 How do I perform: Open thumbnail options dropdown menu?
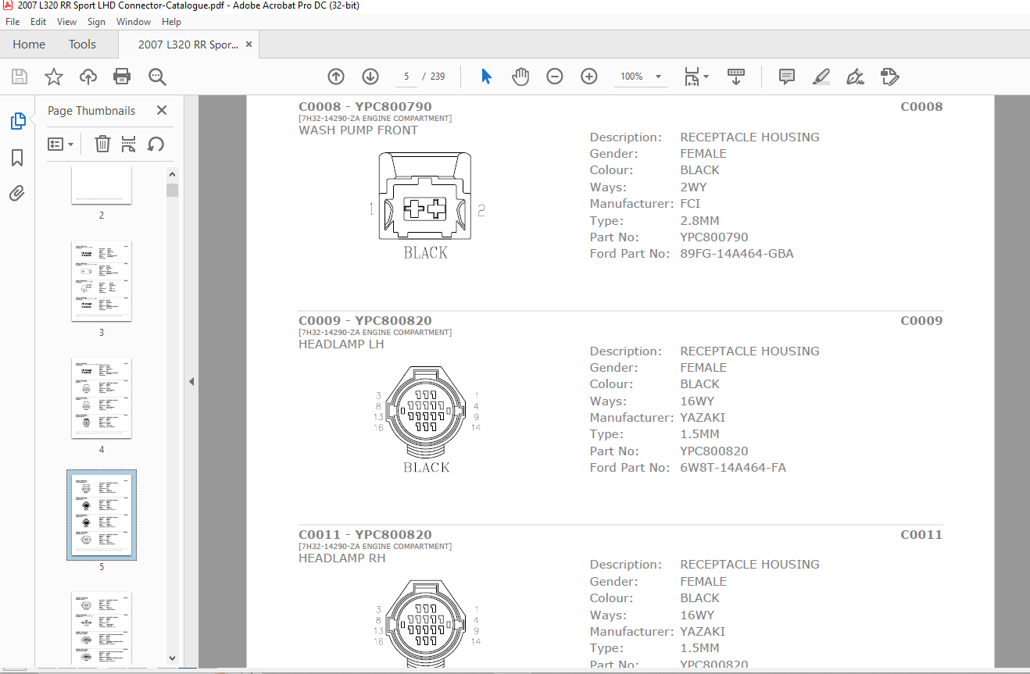[x=61, y=144]
